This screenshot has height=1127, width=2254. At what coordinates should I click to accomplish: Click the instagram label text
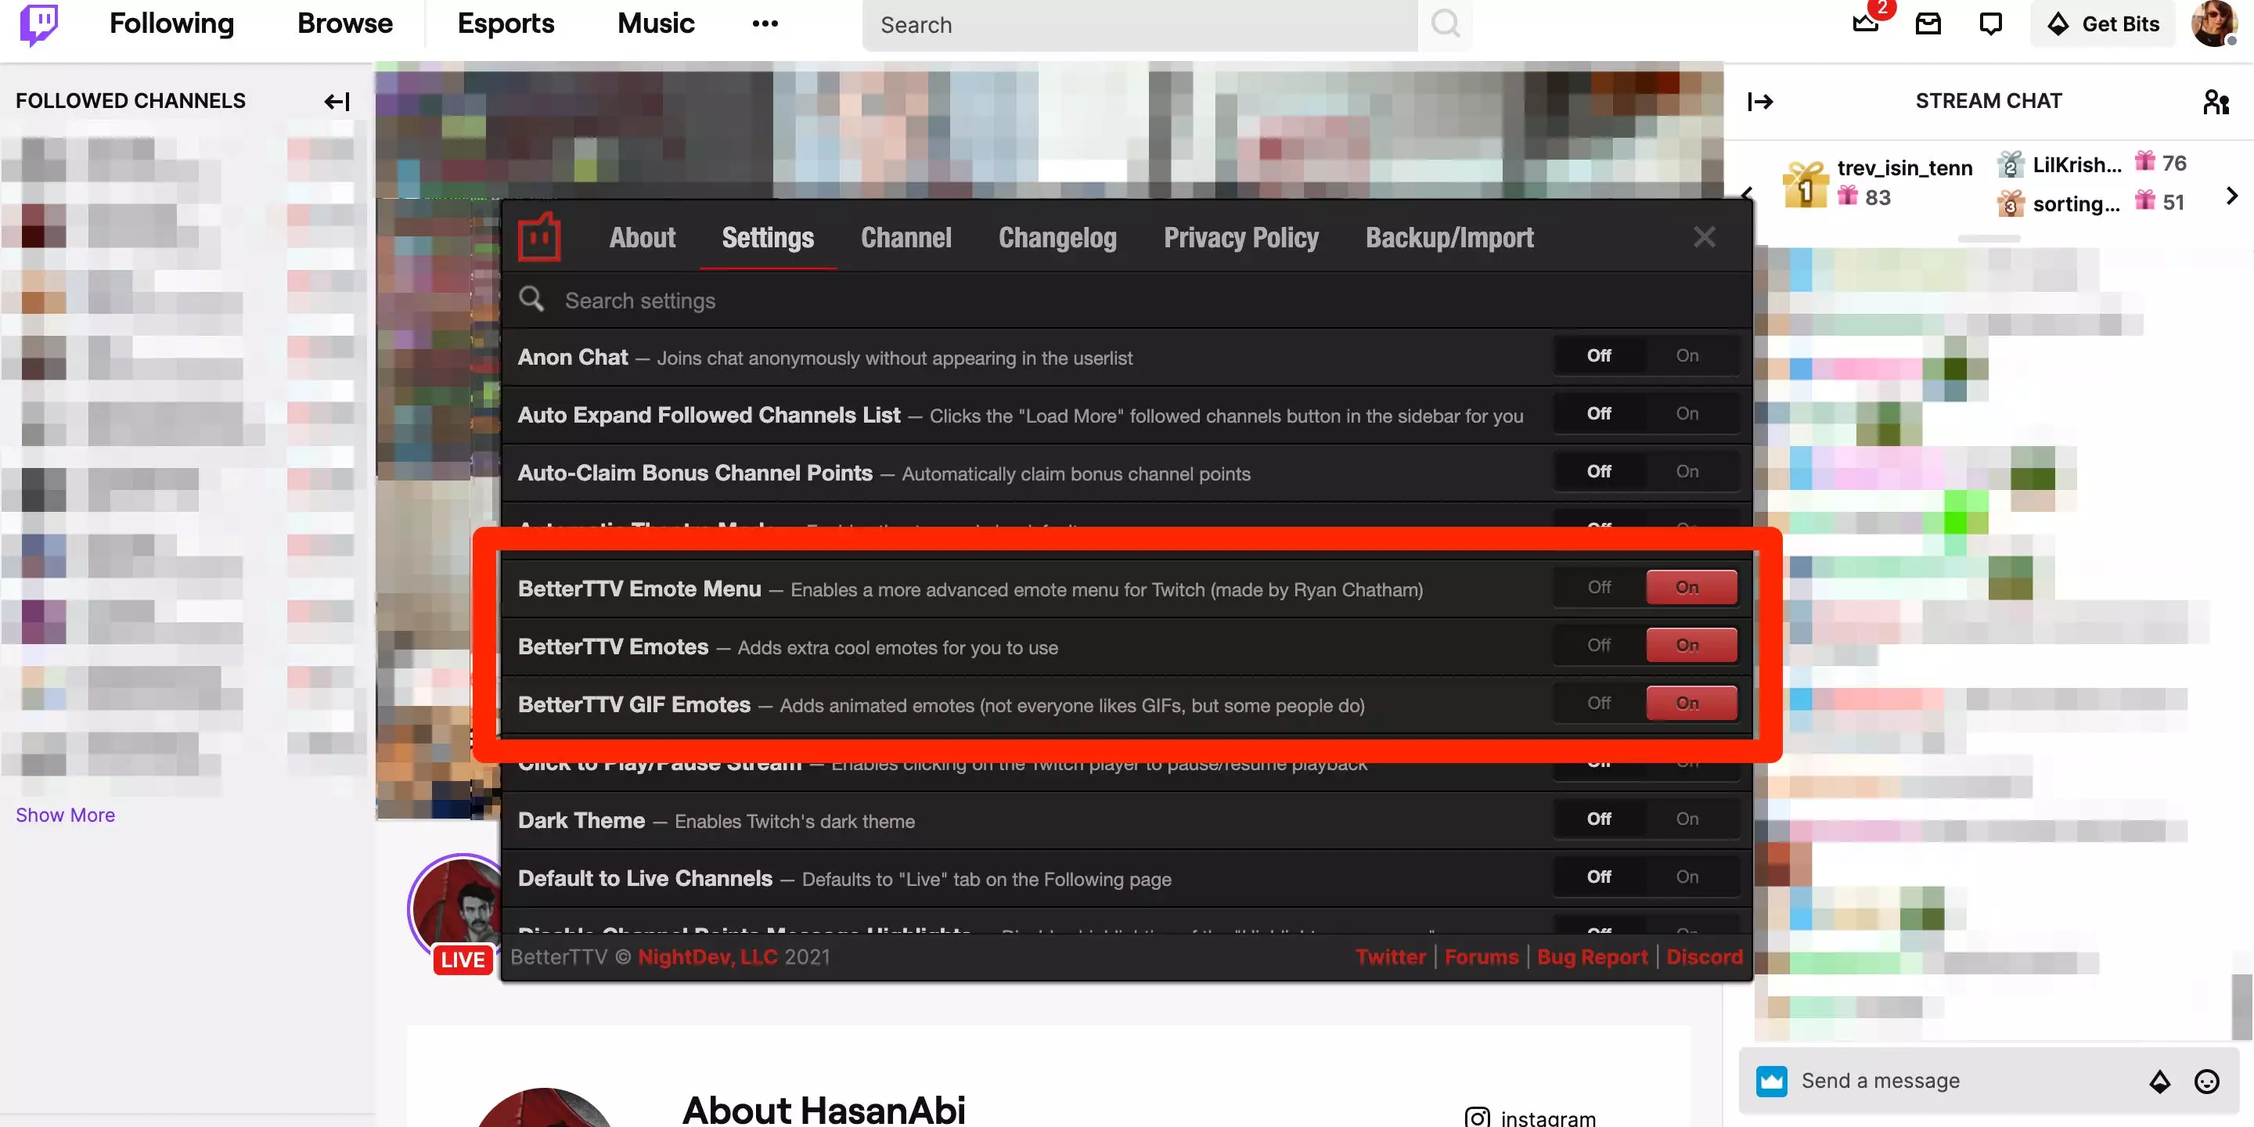1548,1118
